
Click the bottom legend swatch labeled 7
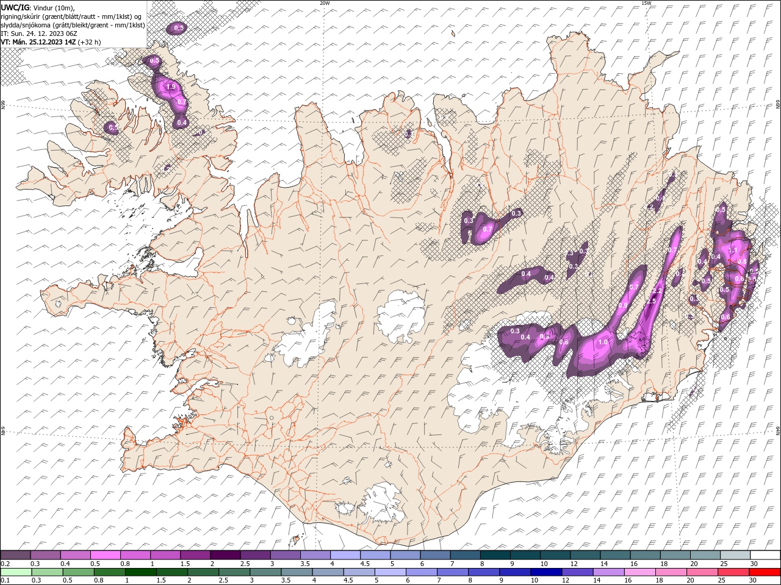(452, 572)
